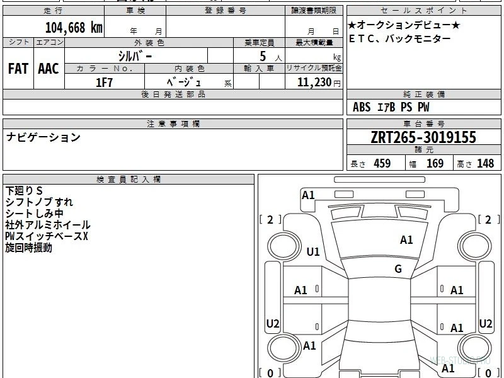Screen dimensions: 504x378
Task: Select inspector note PWスイッチベースX
Action: click(x=46, y=236)
